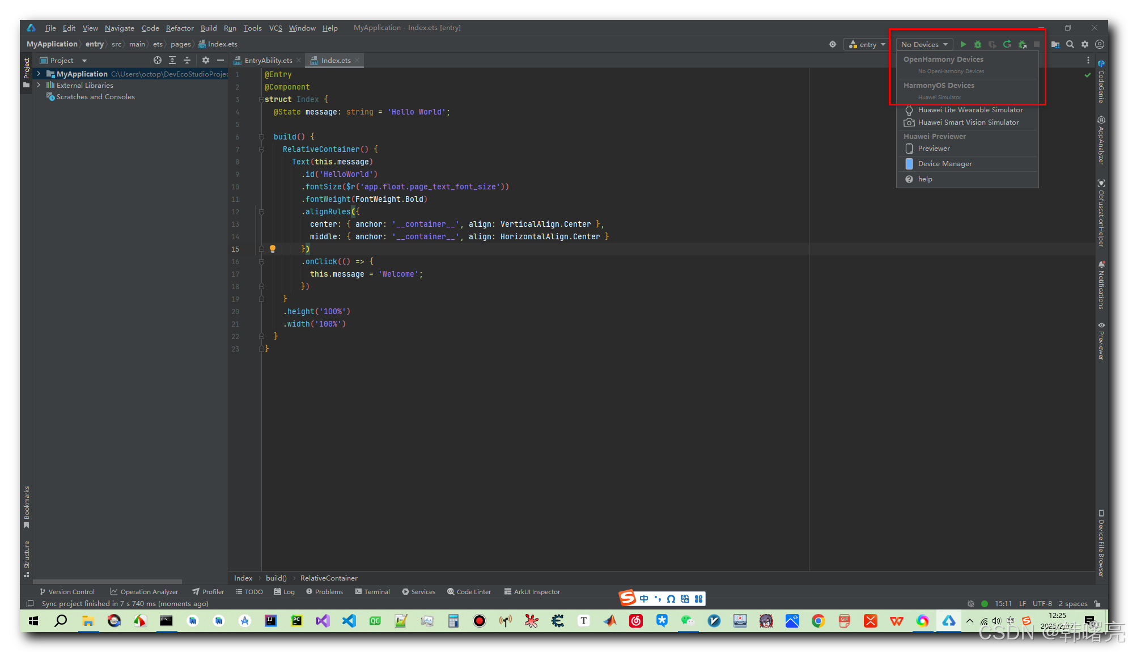Click the Search Everywhere magnifier icon
The image size is (1128, 652).
[x=1070, y=44]
